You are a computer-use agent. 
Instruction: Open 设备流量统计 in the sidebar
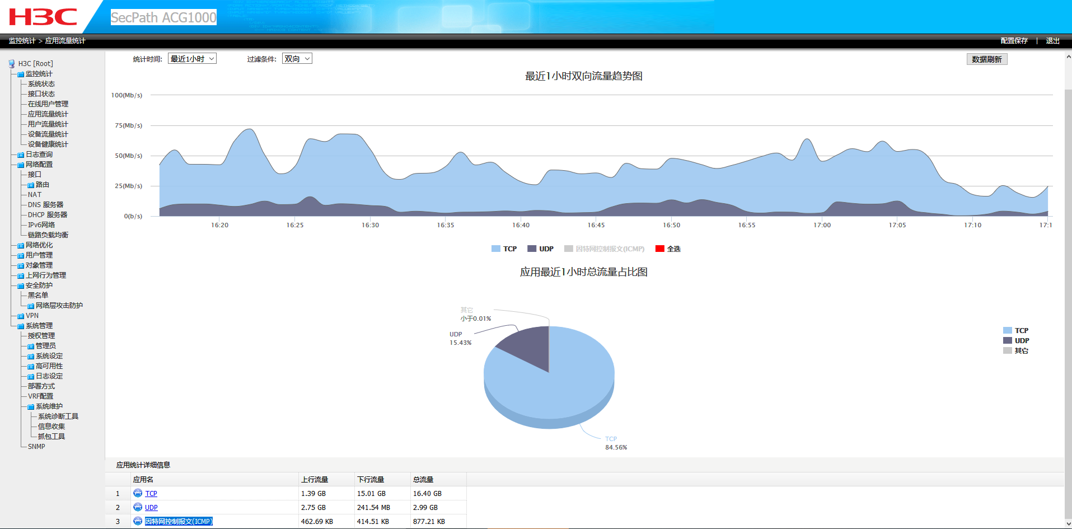pyautogui.click(x=48, y=134)
